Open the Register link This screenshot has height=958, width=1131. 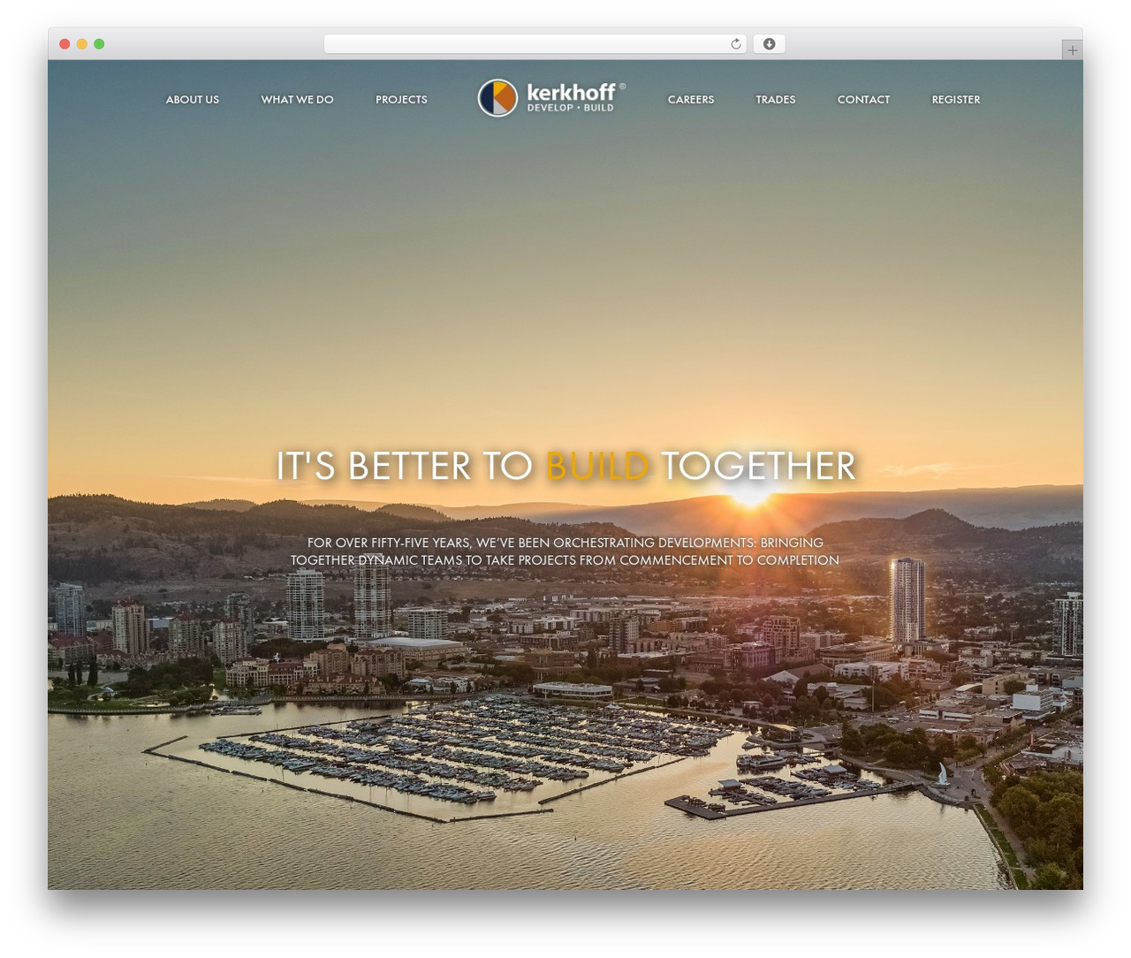click(955, 100)
